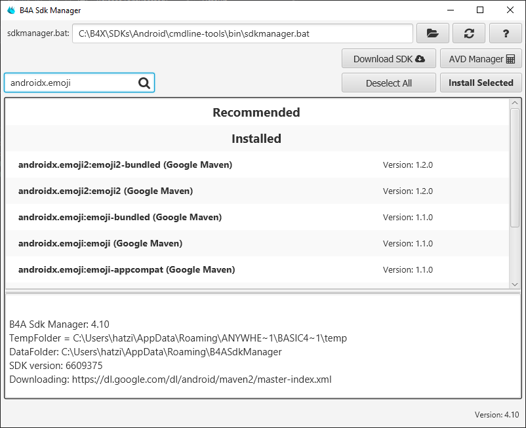The width and height of the screenshot is (526, 428).
Task: Click Deselect All button
Action: (x=389, y=83)
